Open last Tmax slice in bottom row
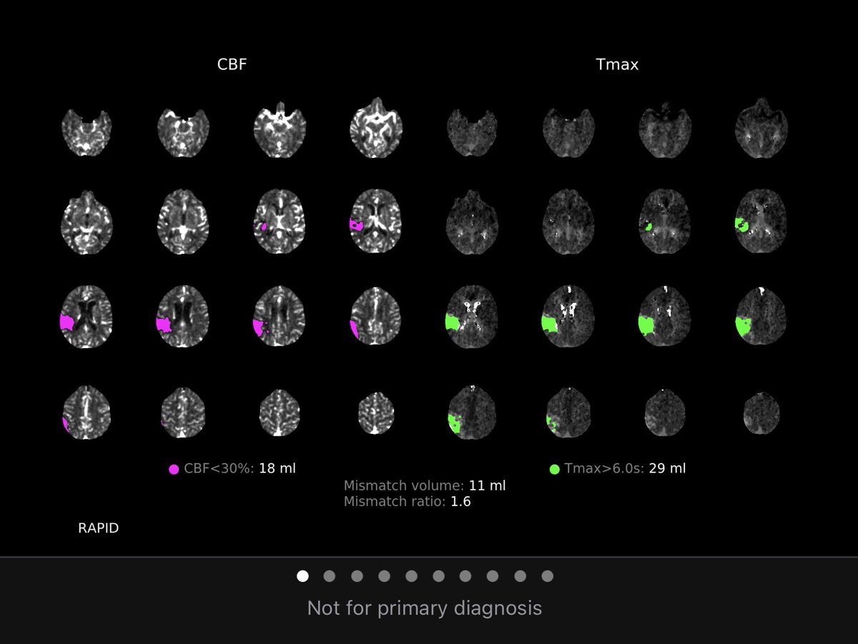858x644 pixels. click(x=761, y=413)
